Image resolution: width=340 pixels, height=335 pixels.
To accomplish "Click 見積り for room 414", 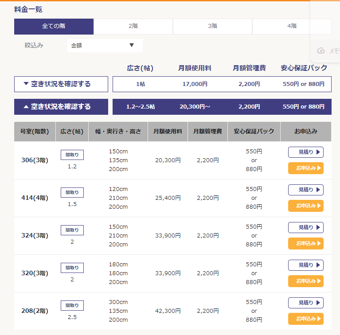I will point(306,190).
